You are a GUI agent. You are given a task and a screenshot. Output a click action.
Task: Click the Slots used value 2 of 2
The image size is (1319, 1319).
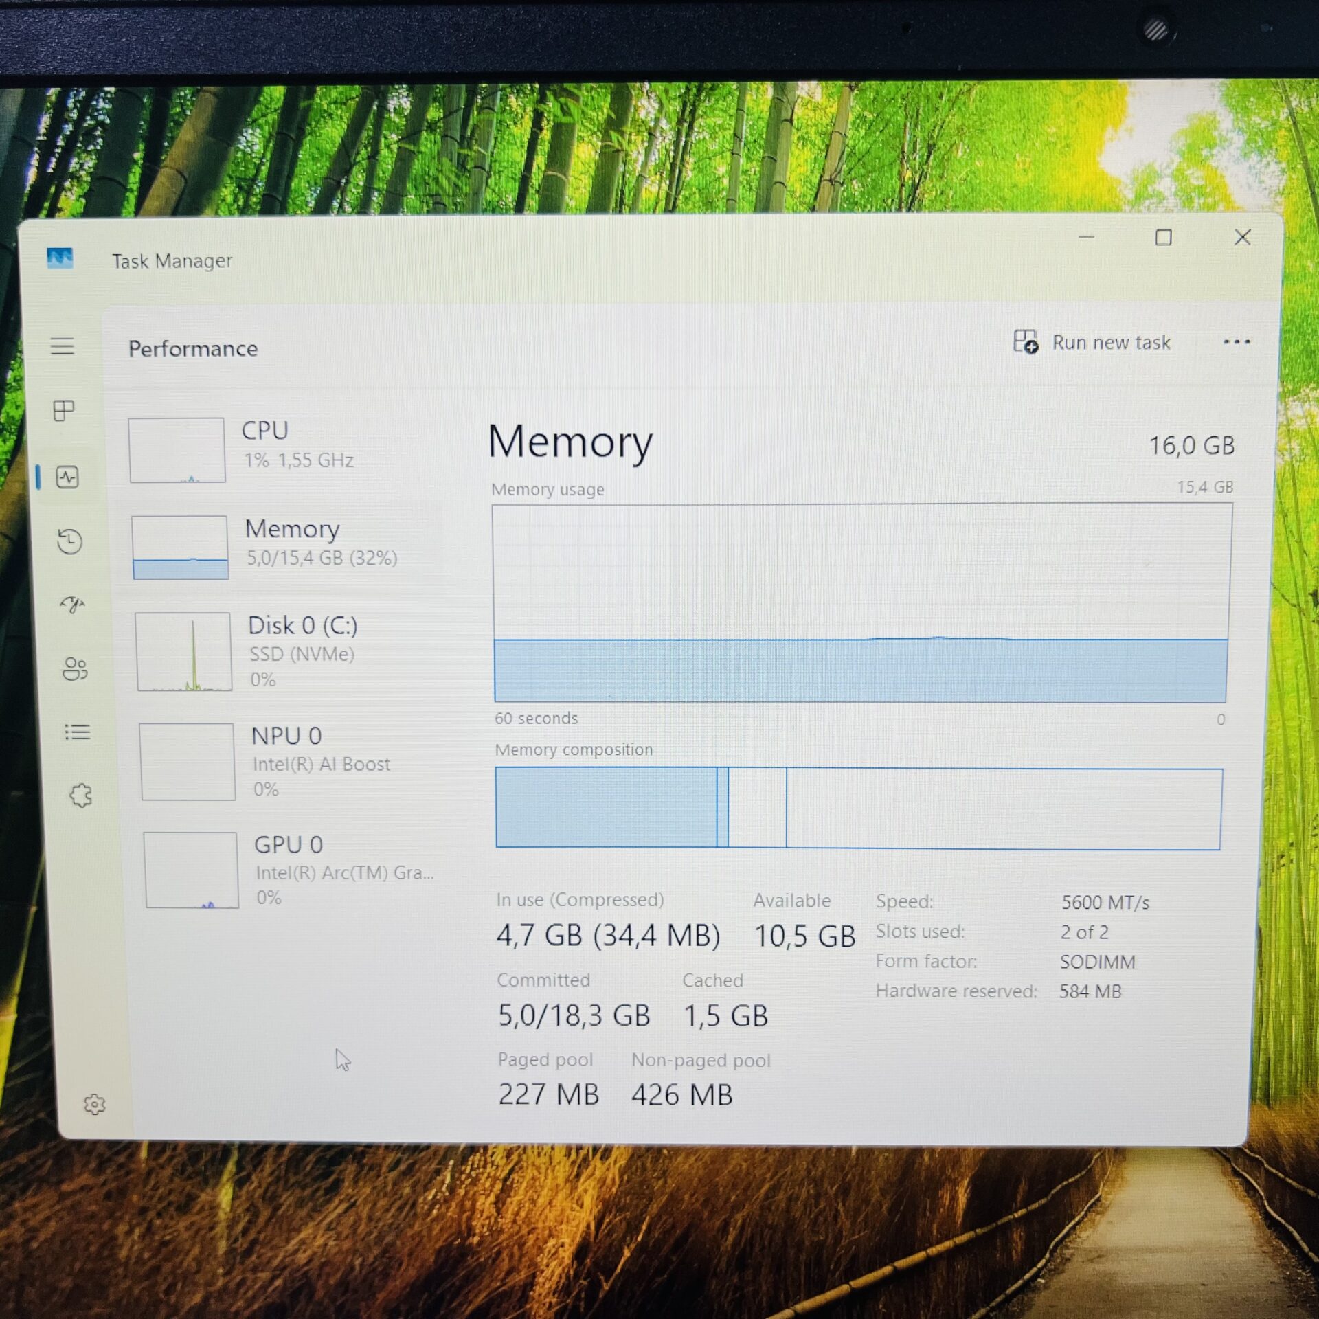pos(1084,932)
